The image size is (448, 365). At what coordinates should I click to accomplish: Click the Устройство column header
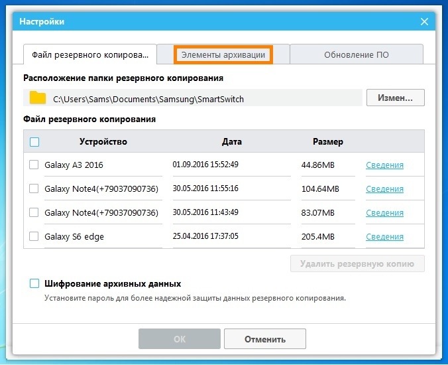[x=103, y=141]
